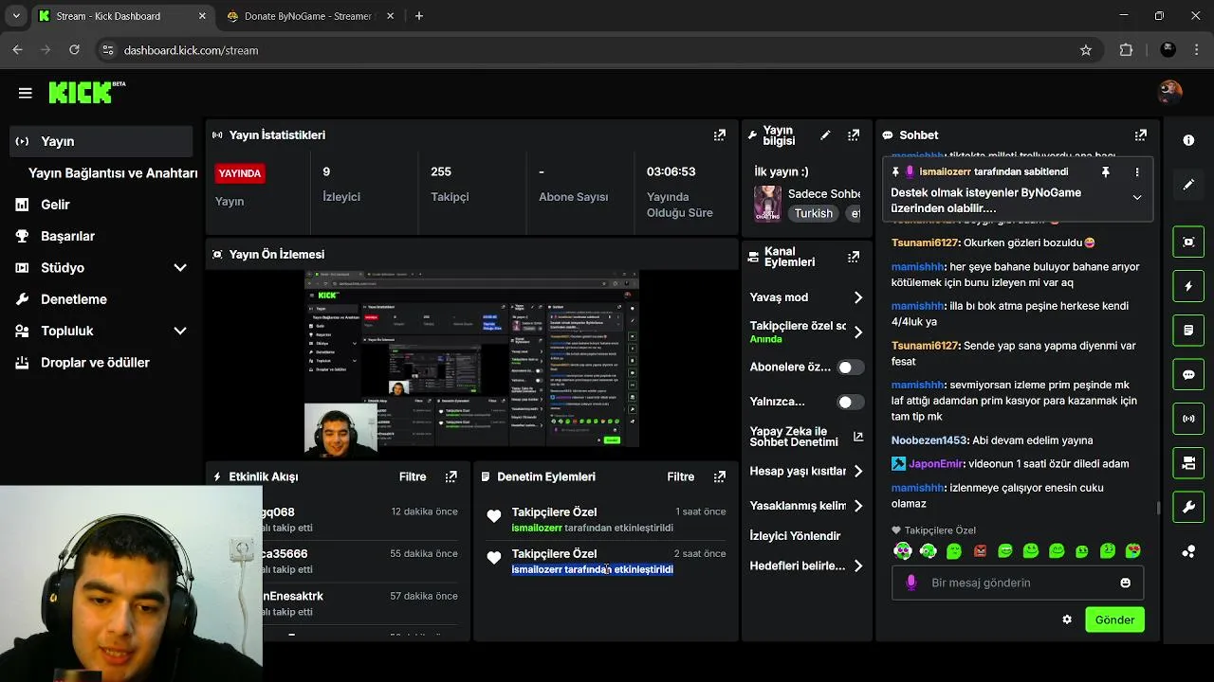The height and width of the screenshot is (682, 1214).
Task: Edit the Yayın bilgisi stream info
Action: [825, 135]
